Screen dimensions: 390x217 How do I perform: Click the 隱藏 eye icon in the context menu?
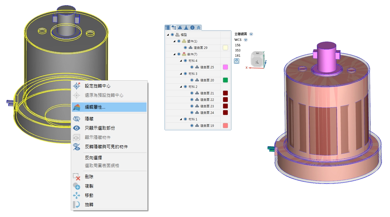(x=76, y=119)
